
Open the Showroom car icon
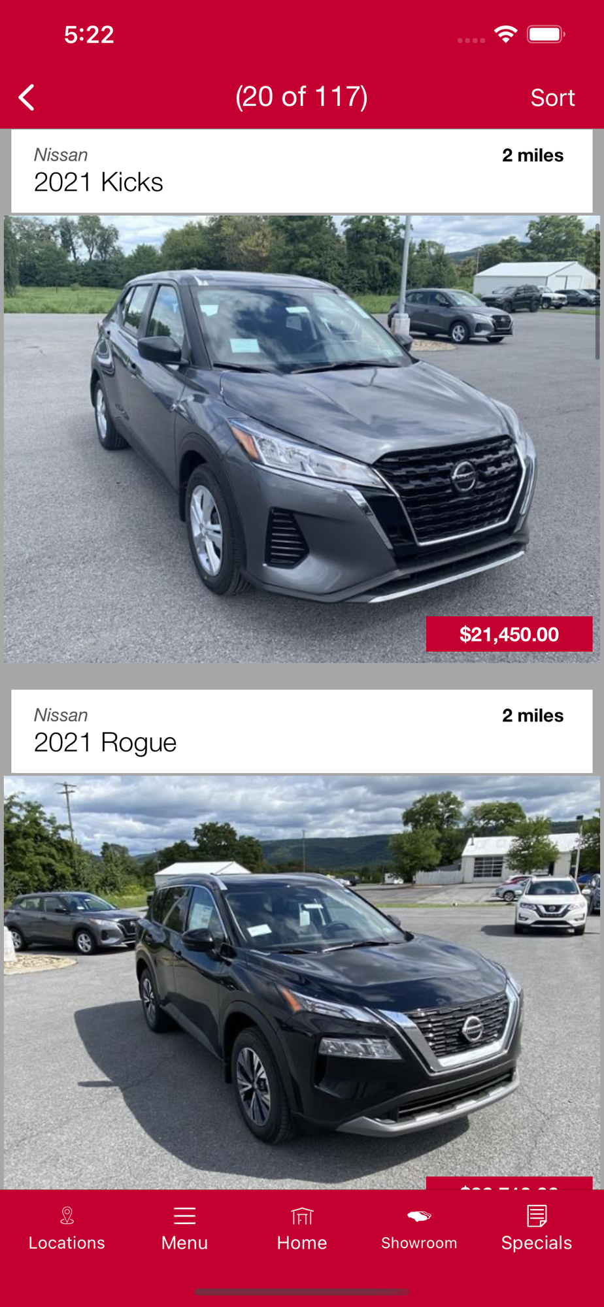pyautogui.click(x=419, y=1216)
